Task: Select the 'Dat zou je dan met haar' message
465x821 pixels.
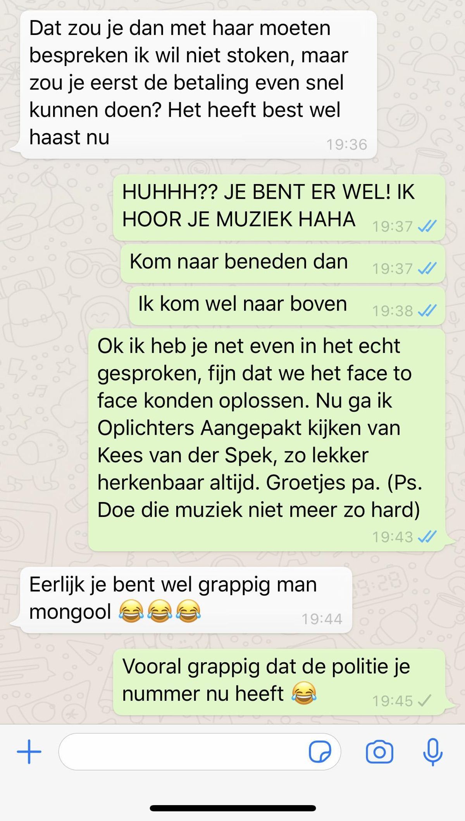Action: pos(198,85)
